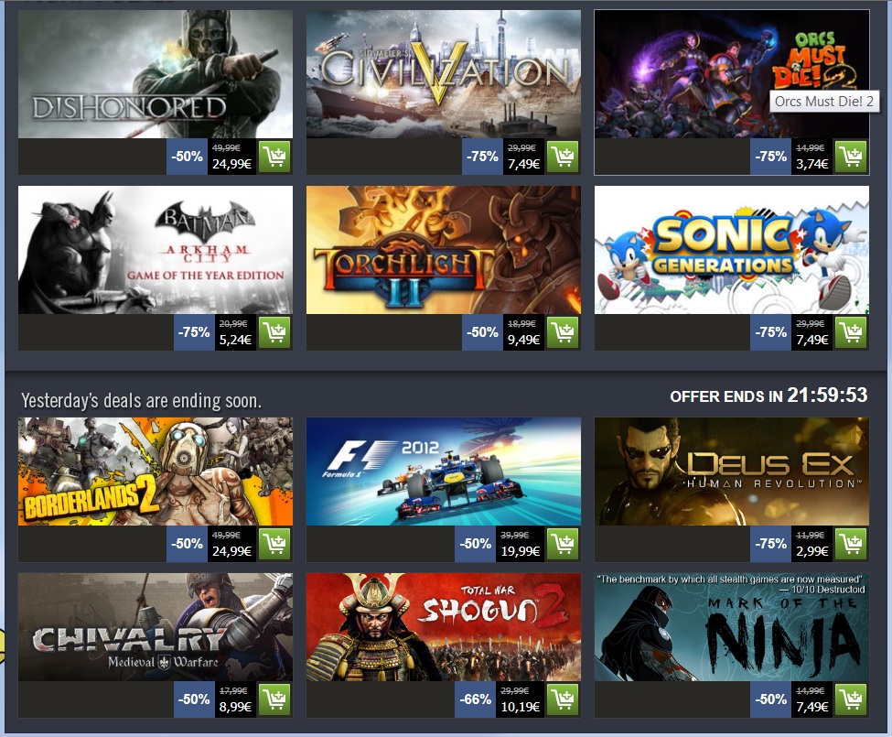This screenshot has width=892, height=737.
Task: Open the Mark of the Ninja banner
Action: point(732,627)
